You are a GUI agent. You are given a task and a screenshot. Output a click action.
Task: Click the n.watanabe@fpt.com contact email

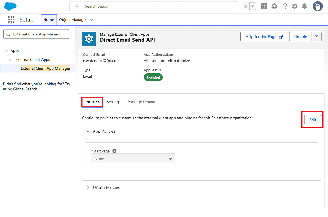pyautogui.click(x=101, y=61)
